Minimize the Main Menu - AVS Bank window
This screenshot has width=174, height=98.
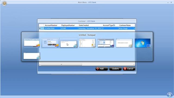coord(168,2)
